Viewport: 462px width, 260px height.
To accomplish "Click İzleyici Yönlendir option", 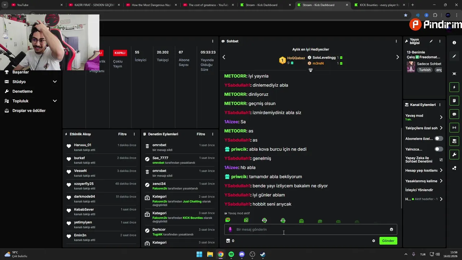I will tap(419, 190).
